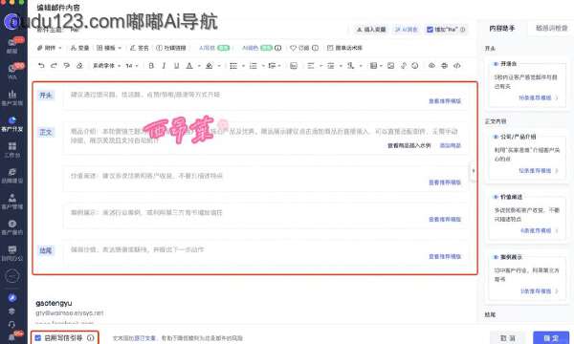Click the blue 确定 button
Viewport: 574px width, 344px height.
pos(551,338)
